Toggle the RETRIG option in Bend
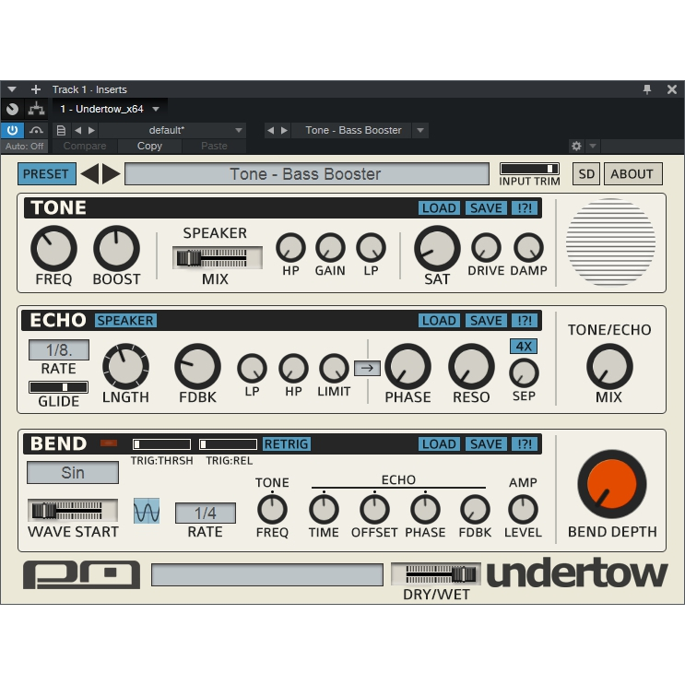Image resolution: width=685 pixels, height=685 pixels. point(287,444)
